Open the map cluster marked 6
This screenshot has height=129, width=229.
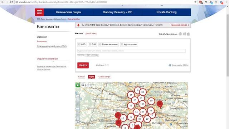(x=137, y=91)
